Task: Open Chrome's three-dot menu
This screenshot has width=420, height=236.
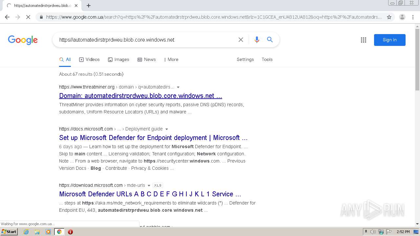Action: [413, 17]
